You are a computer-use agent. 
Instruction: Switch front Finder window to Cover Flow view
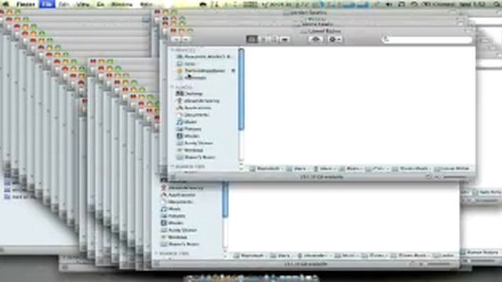[285, 39]
